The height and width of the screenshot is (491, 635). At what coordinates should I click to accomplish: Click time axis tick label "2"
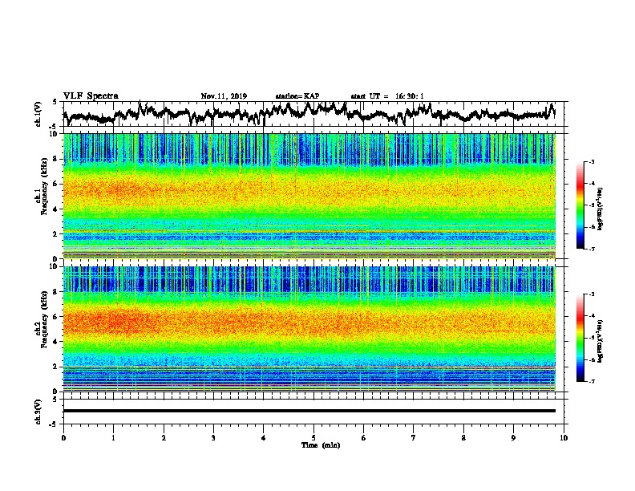tap(164, 438)
